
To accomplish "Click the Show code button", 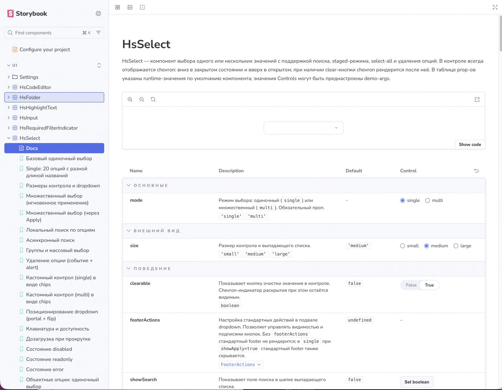I will pos(470,145).
